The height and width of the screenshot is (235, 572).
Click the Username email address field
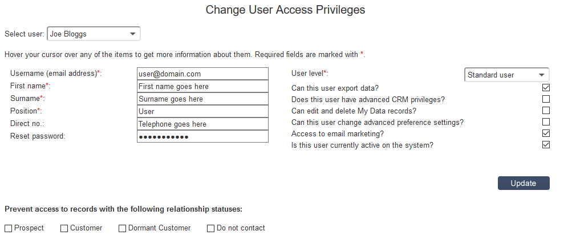coord(202,74)
